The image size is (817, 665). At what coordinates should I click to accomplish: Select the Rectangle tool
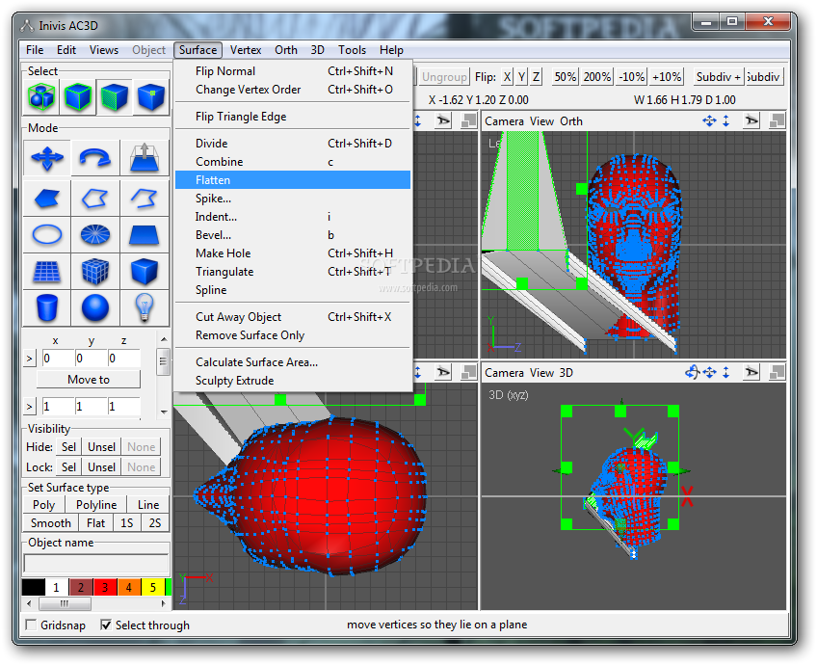click(x=145, y=234)
